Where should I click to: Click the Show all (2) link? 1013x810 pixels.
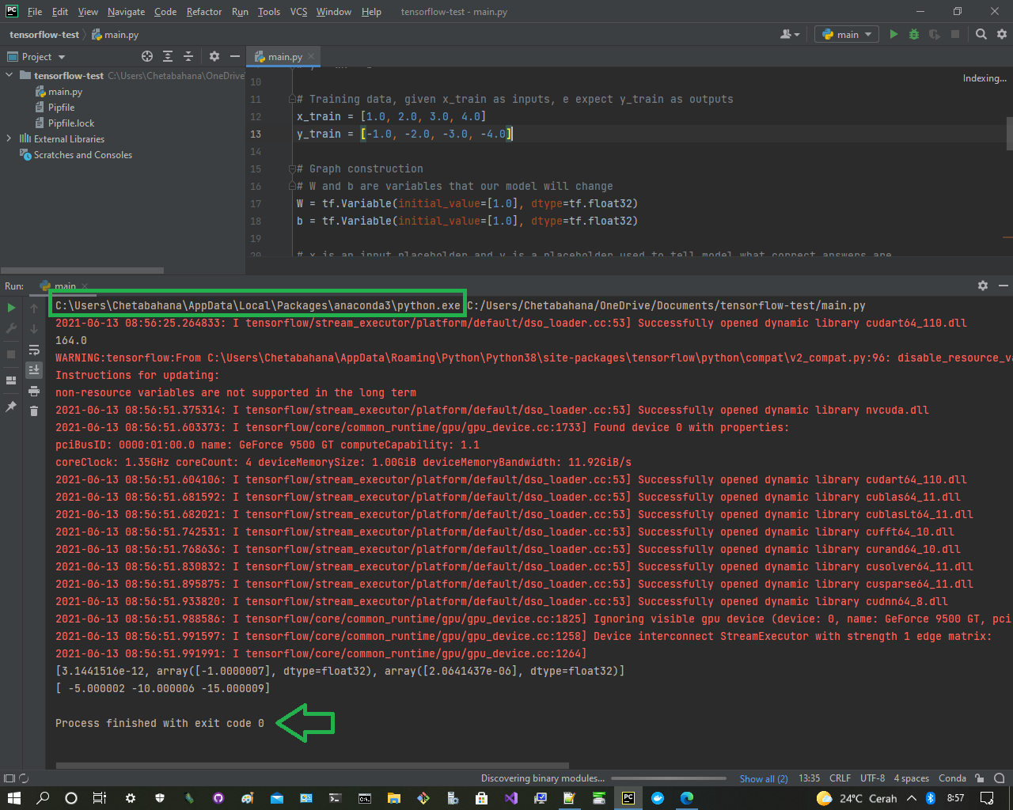coord(764,778)
